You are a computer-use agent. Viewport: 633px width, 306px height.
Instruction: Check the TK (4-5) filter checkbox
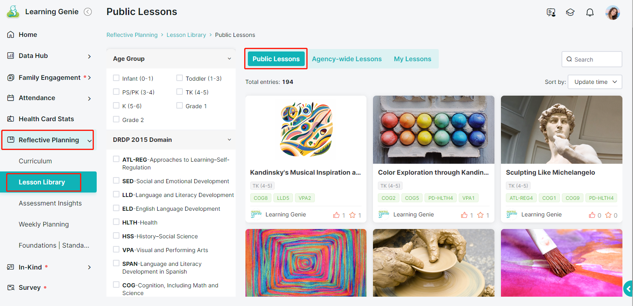180,92
